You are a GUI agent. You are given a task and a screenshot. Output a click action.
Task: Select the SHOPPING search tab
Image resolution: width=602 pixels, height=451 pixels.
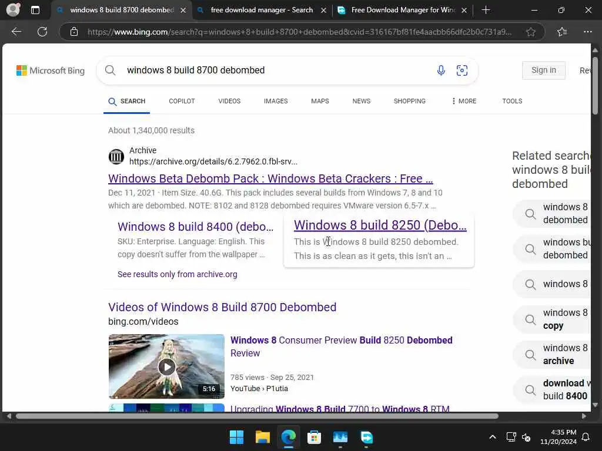point(410,101)
